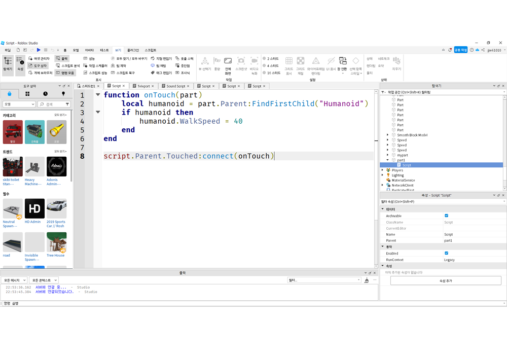Open the toolbox recent tab (clock icon)
This screenshot has height=355, width=507.
(45, 94)
